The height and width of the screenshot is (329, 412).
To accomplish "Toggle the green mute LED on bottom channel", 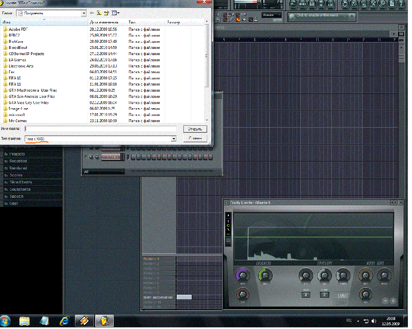I will tap(86, 157).
